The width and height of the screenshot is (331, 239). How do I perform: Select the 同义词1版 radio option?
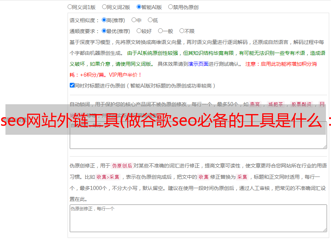tap(70, 7)
